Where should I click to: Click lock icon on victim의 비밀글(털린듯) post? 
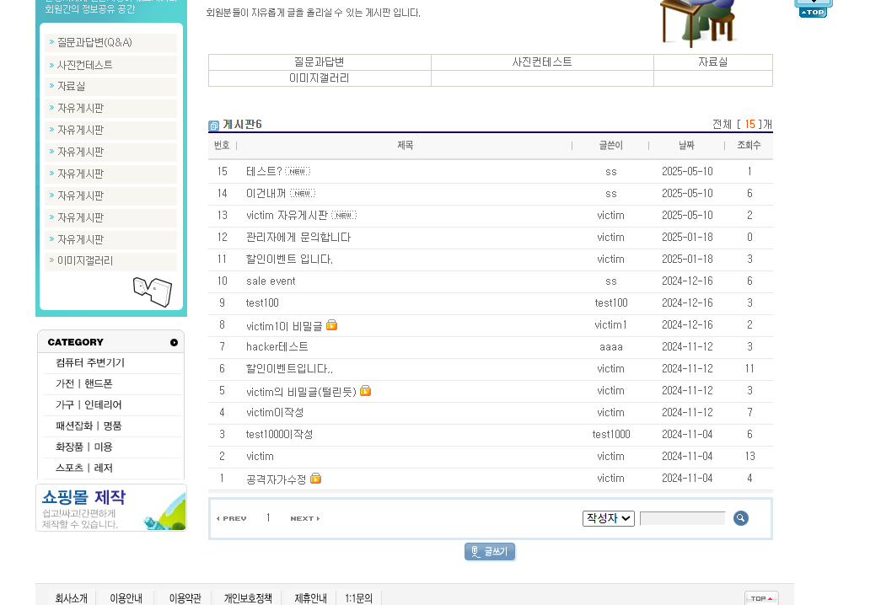(365, 390)
